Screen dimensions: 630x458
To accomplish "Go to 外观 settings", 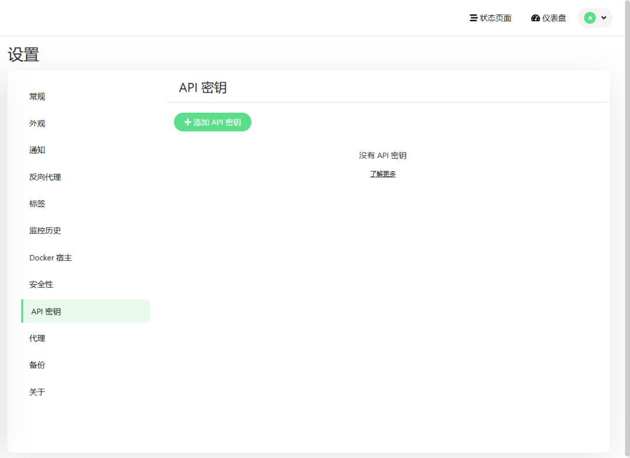I will point(37,124).
